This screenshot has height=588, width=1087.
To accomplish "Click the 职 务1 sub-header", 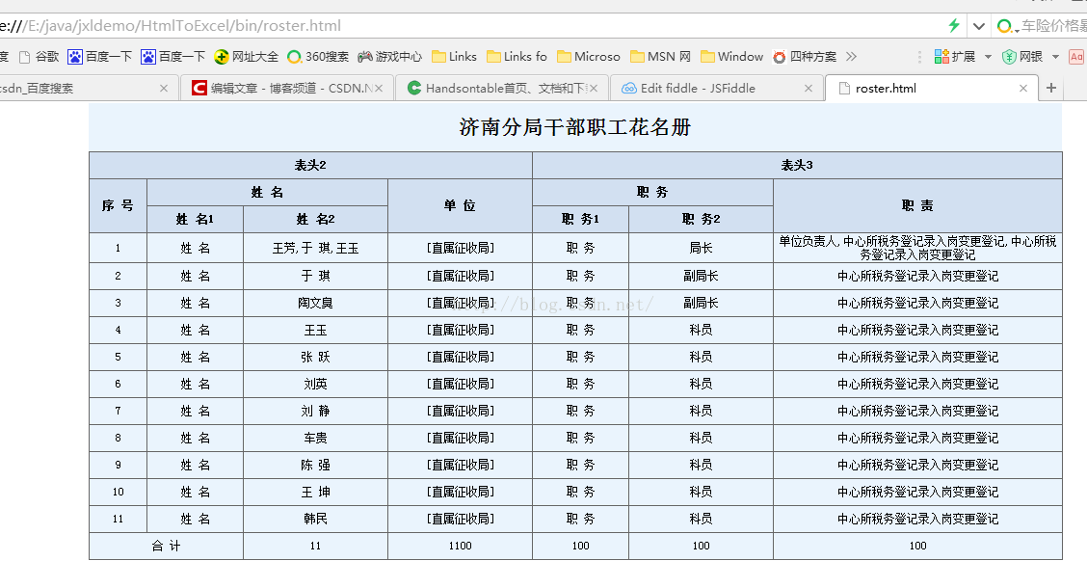I will pos(580,219).
